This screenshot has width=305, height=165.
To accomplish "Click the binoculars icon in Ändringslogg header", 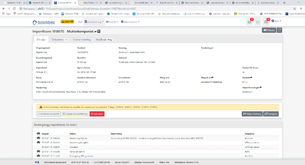I will click(38, 134).
